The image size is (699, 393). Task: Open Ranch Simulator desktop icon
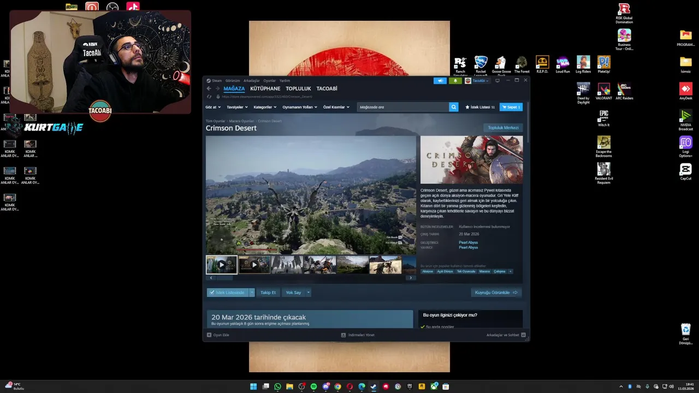pos(460,65)
